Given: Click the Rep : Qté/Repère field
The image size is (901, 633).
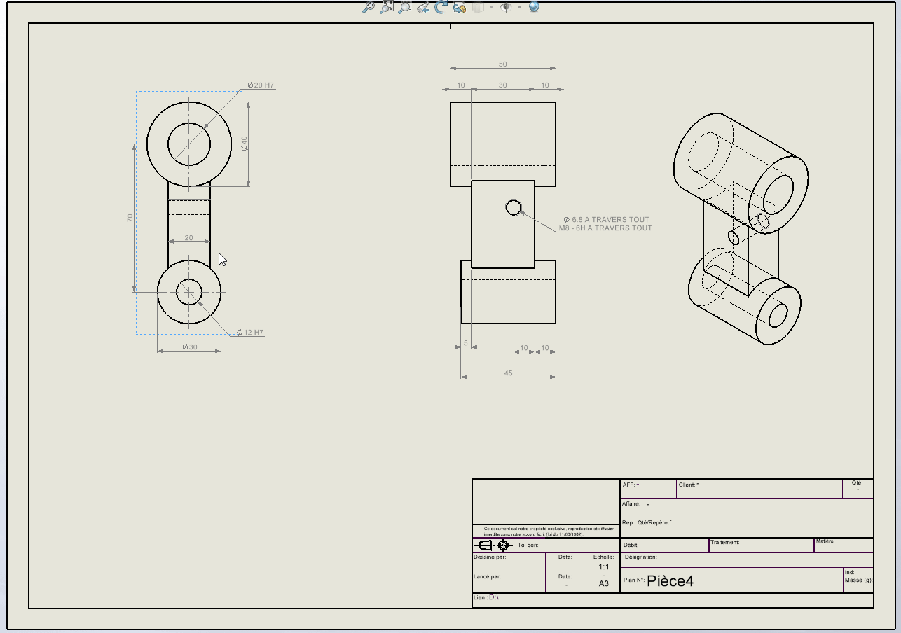Looking at the screenshot, I should pos(747,527).
